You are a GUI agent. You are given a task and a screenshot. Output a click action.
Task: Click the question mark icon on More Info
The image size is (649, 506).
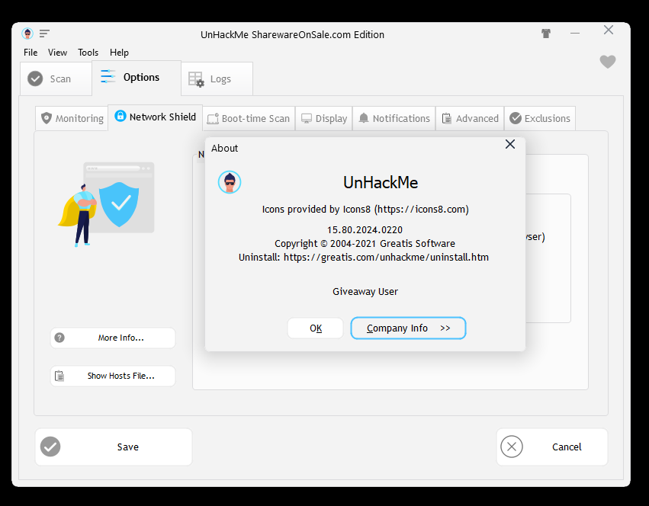tap(59, 338)
